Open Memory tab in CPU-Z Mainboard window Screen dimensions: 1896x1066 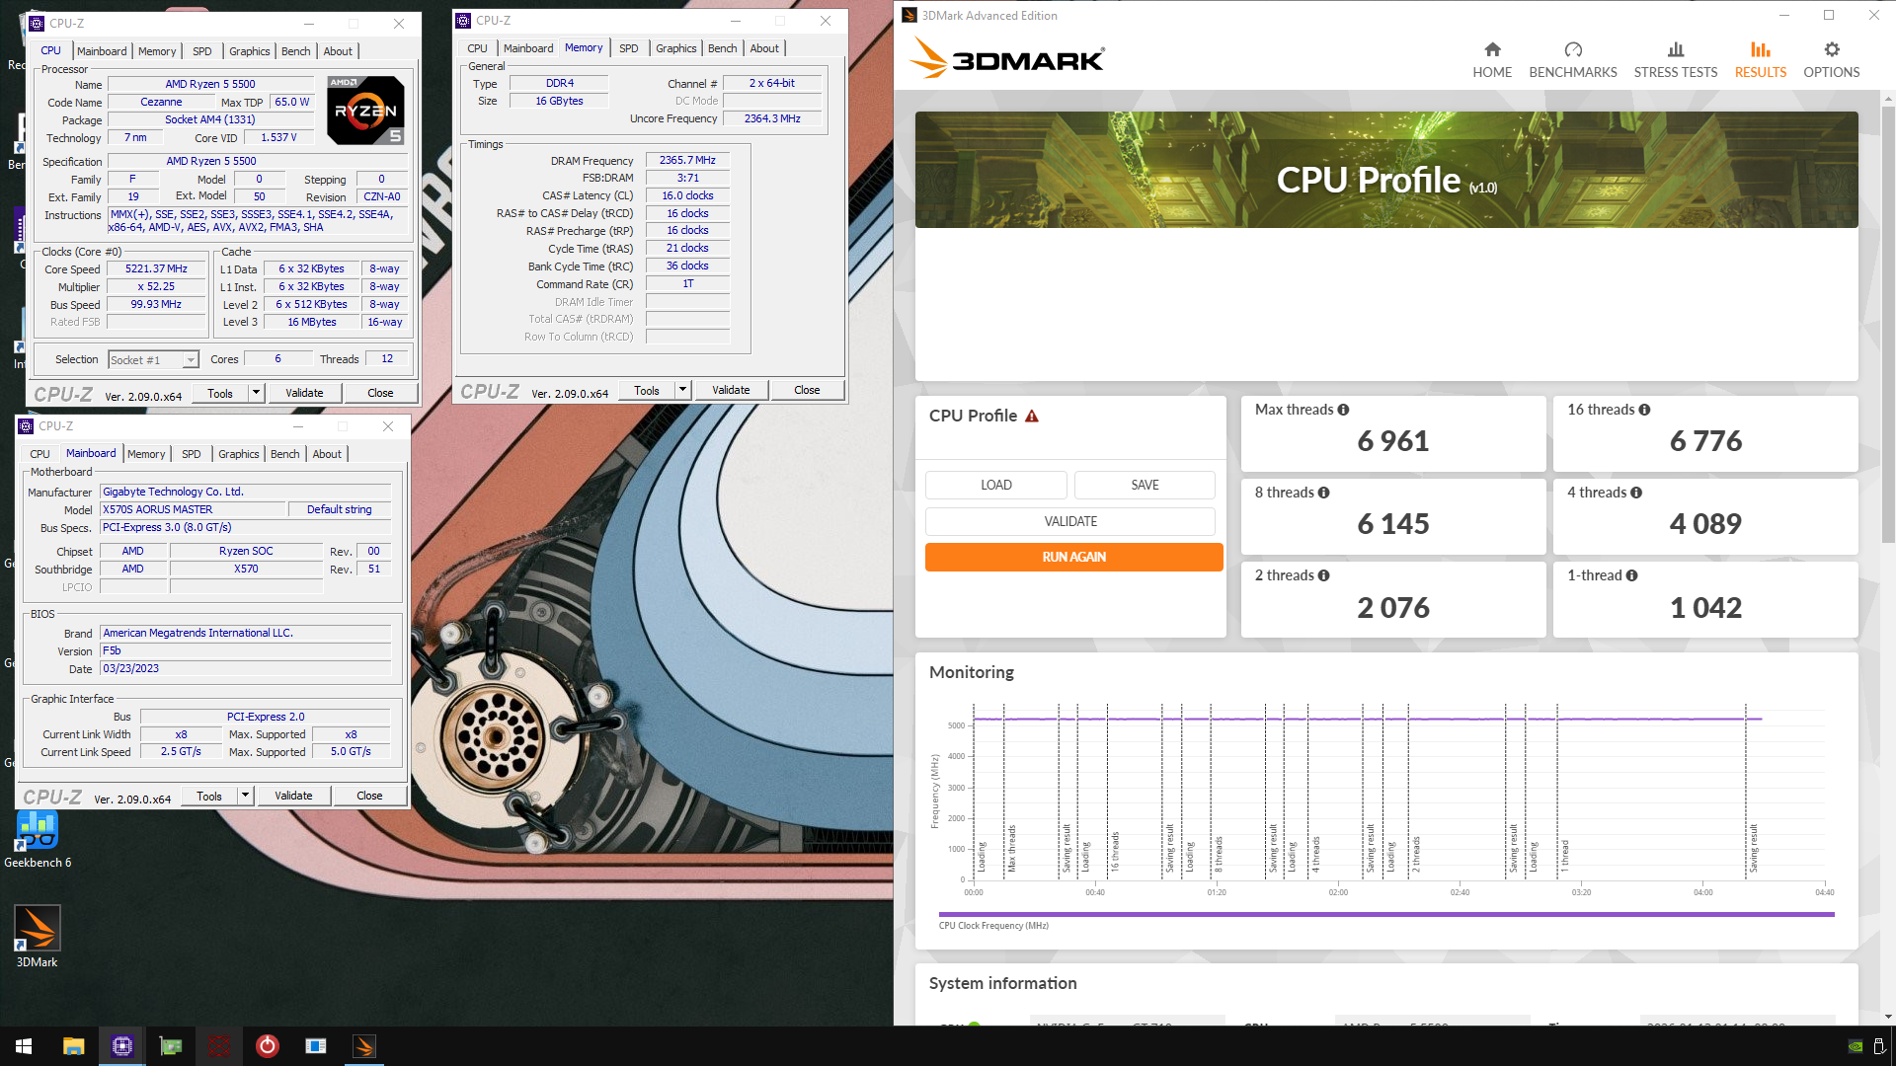pos(146,454)
